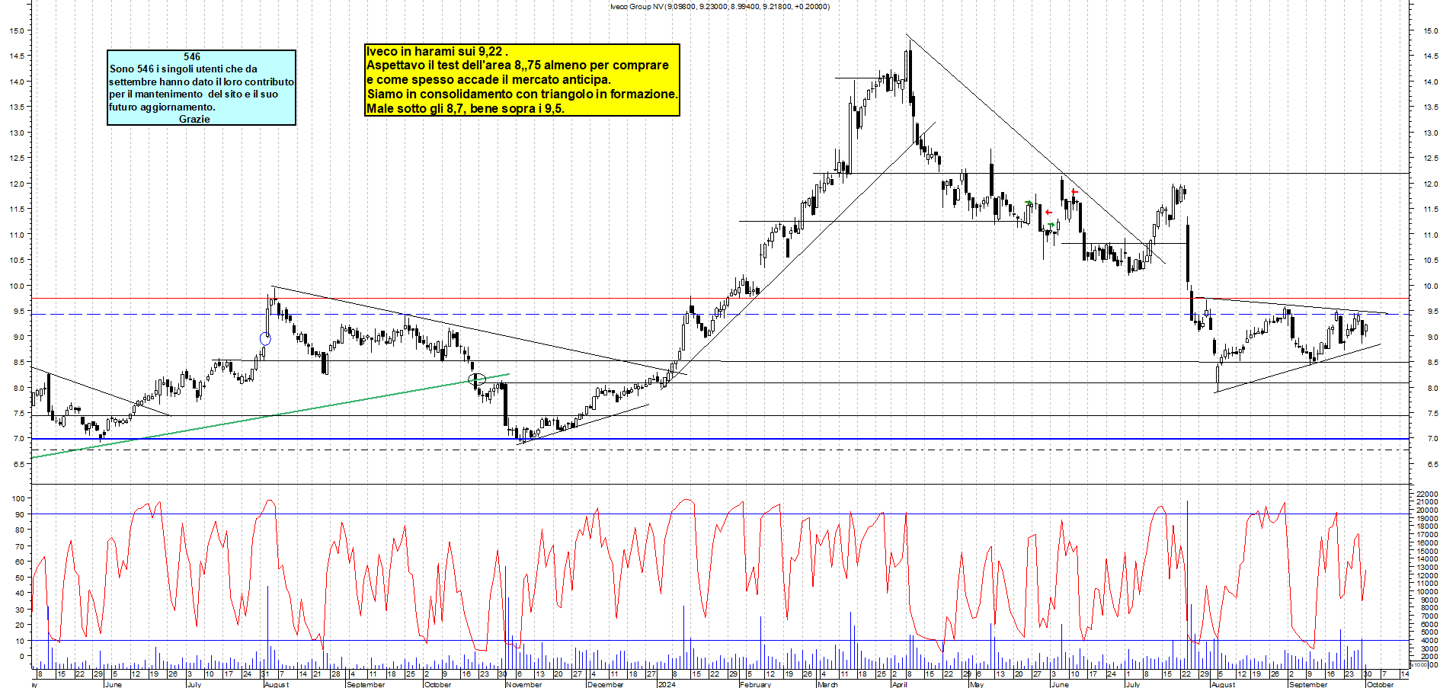Click the 15000 volume scale label

tap(1427, 551)
